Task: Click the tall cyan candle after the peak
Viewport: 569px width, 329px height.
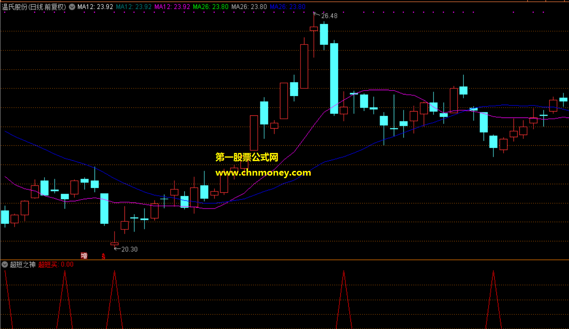Action: pyautogui.click(x=334, y=78)
